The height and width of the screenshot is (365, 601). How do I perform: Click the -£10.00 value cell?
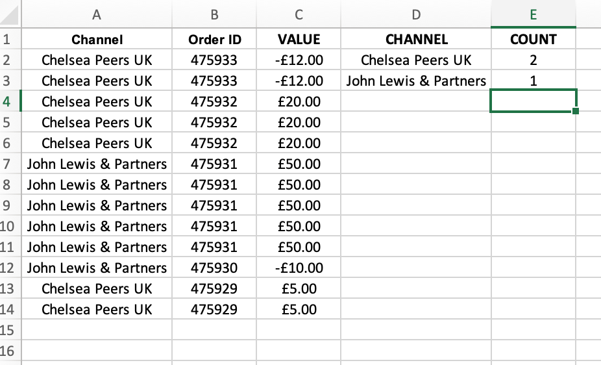(299, 268)
